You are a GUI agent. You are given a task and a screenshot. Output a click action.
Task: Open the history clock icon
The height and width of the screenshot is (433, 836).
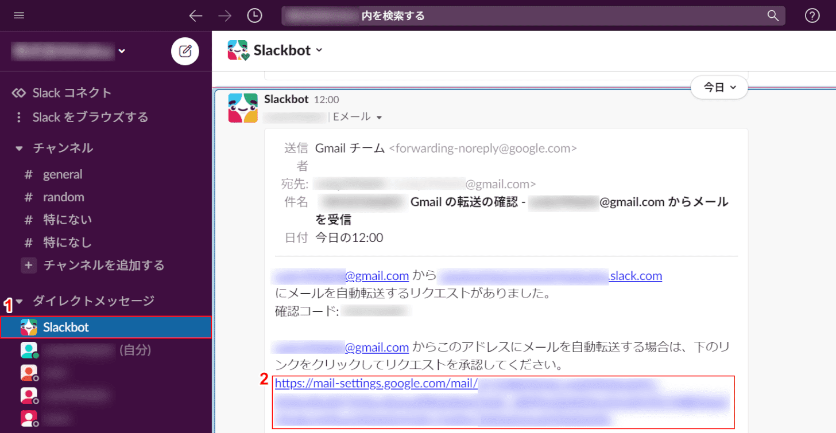tap(254, 15)
